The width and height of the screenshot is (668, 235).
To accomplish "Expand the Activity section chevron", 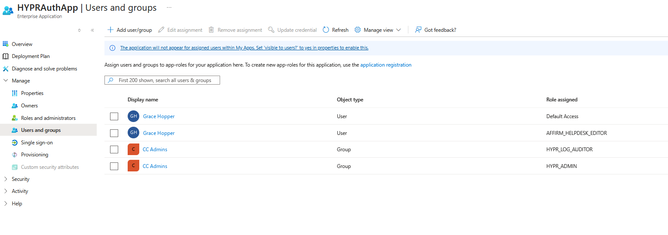I will pos(6,191).
